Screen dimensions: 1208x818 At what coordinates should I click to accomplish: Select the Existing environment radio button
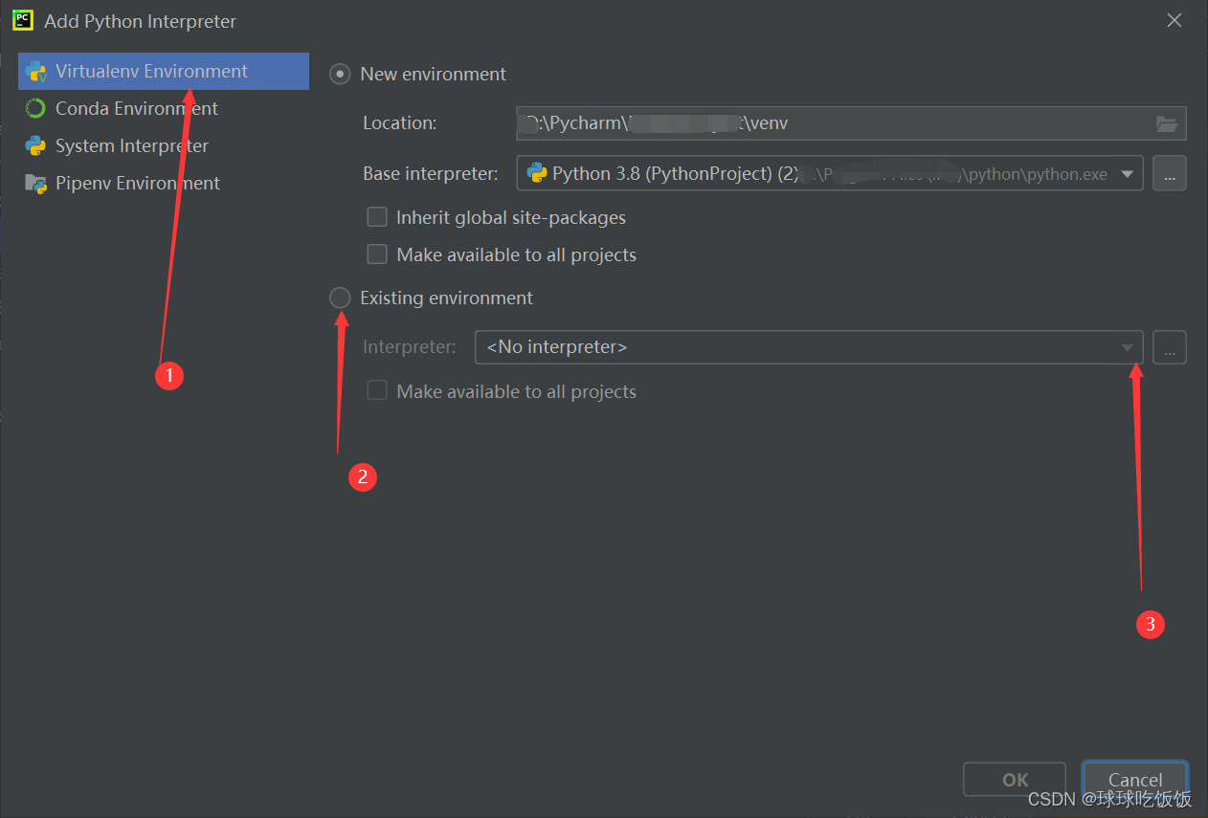(x=340, y=298)
